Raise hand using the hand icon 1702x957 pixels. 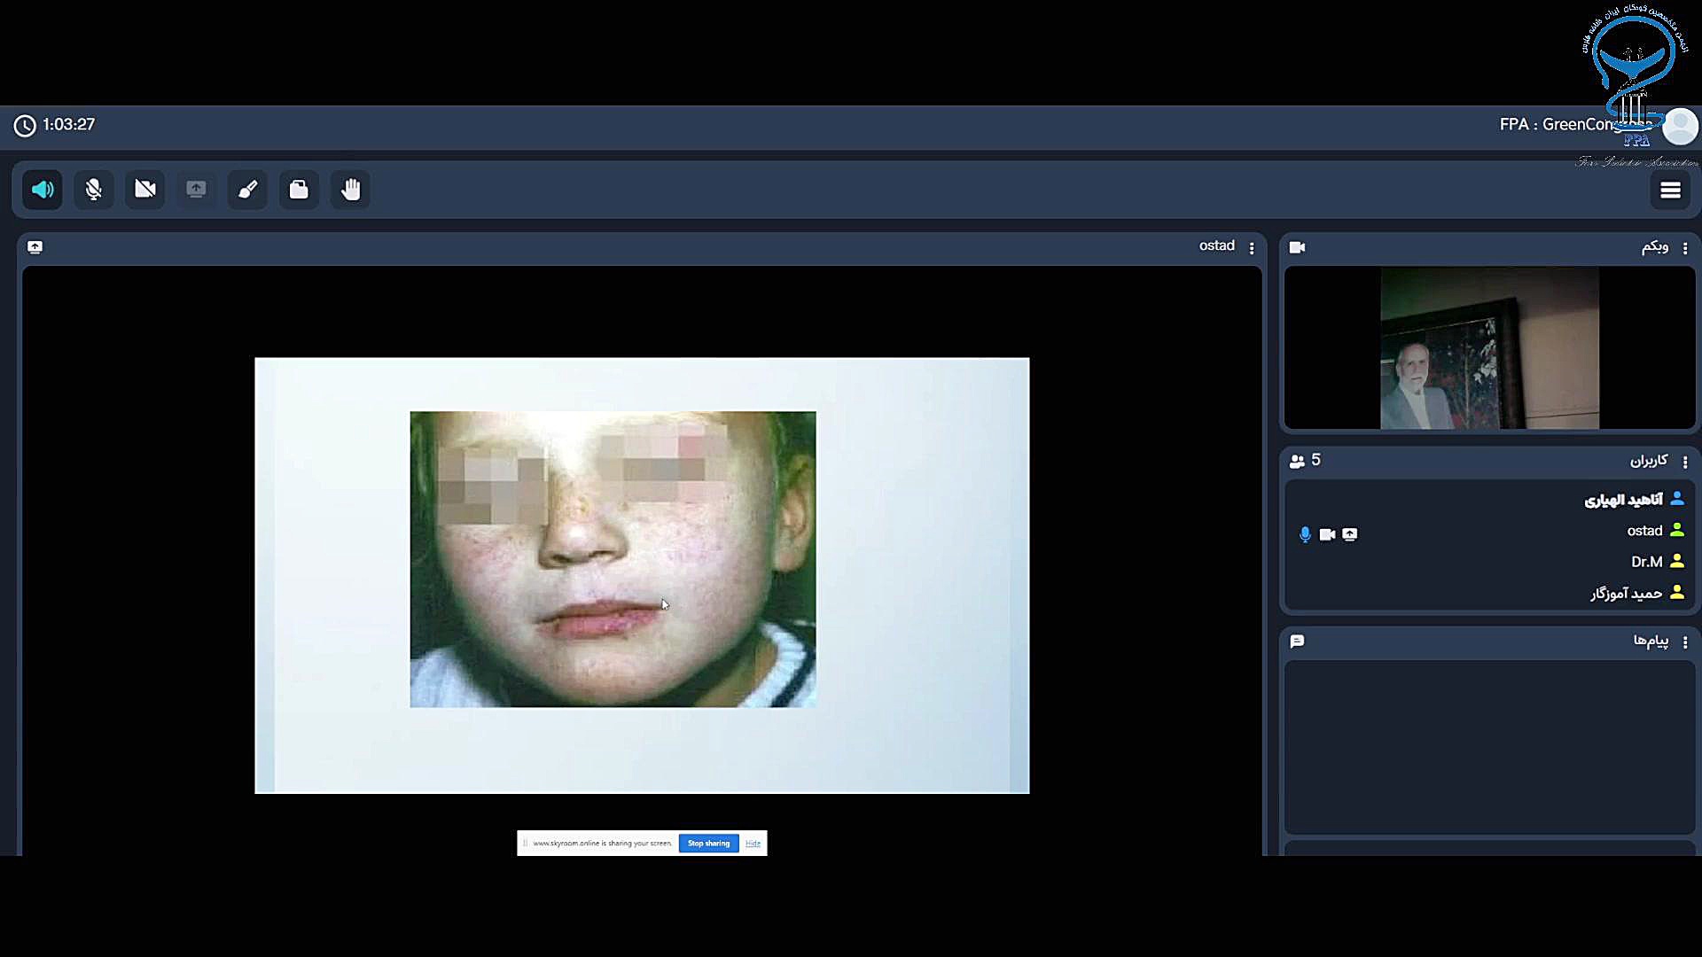coord(351,190)
